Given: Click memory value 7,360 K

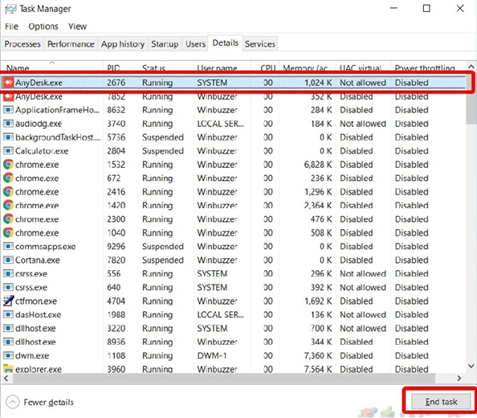Looking at the screenshot, I should [318, 355].
